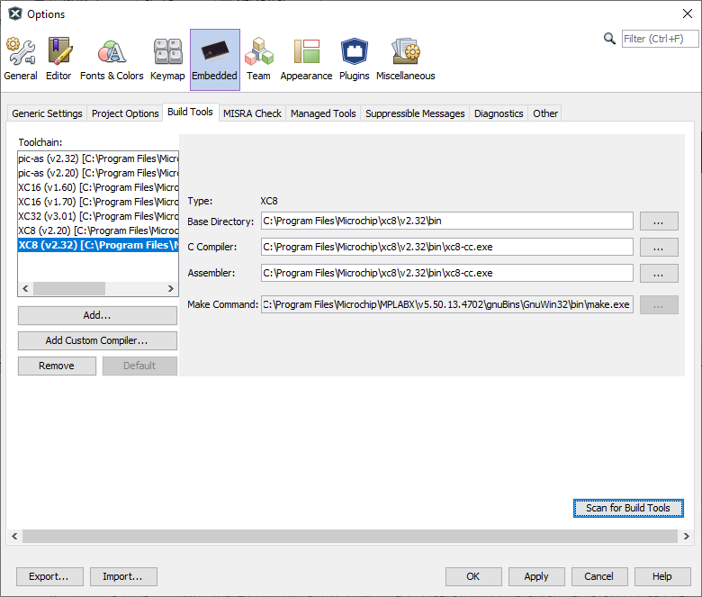
Task: Browse for the Base Directory path
Action: coord(659,222)
